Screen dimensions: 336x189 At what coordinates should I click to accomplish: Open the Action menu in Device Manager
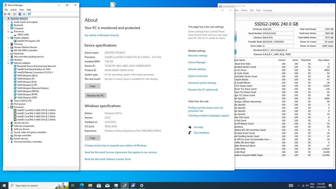(x=13, y=10)
